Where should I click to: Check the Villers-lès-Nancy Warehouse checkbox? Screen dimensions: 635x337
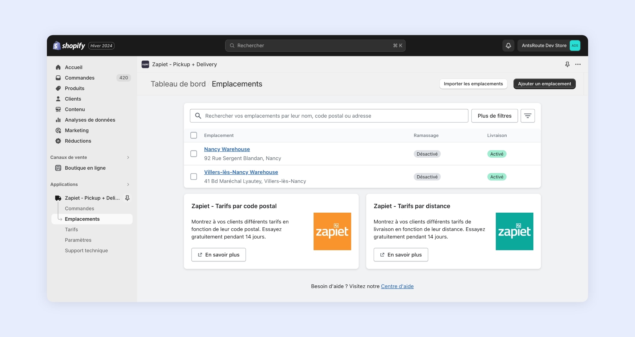(194, 177)
